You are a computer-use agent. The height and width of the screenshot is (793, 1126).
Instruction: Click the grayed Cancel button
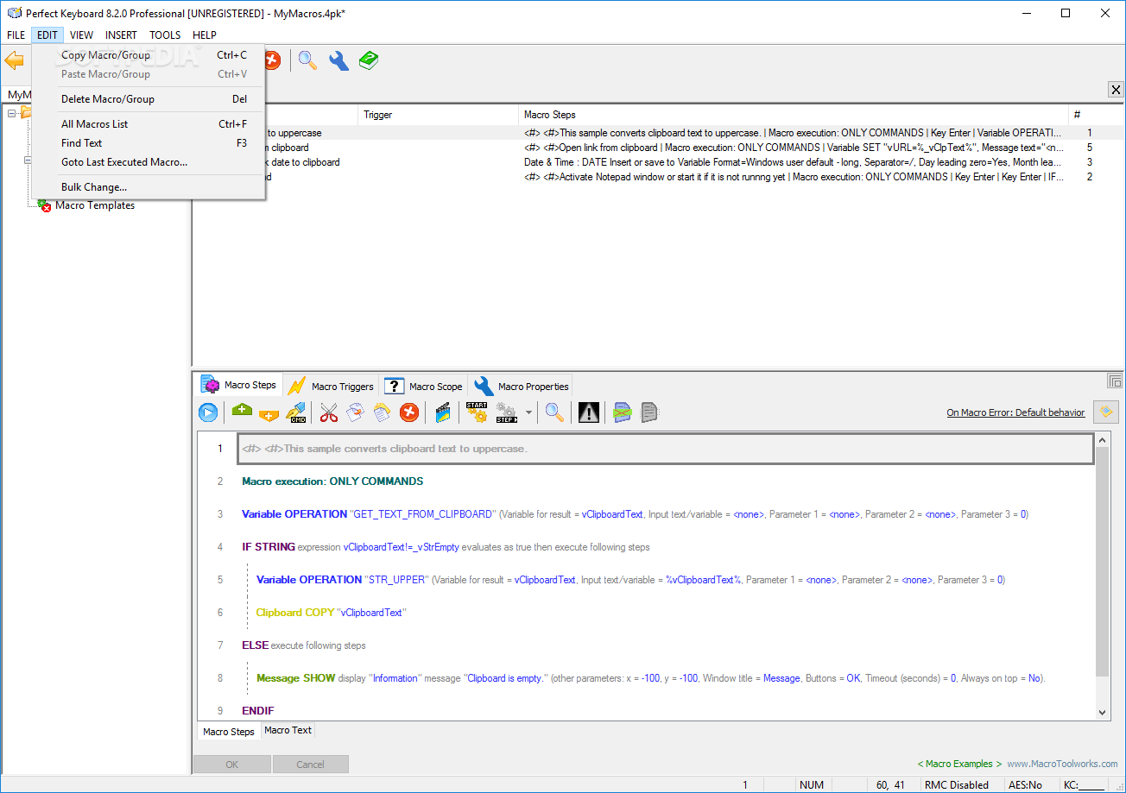(311, 764)
